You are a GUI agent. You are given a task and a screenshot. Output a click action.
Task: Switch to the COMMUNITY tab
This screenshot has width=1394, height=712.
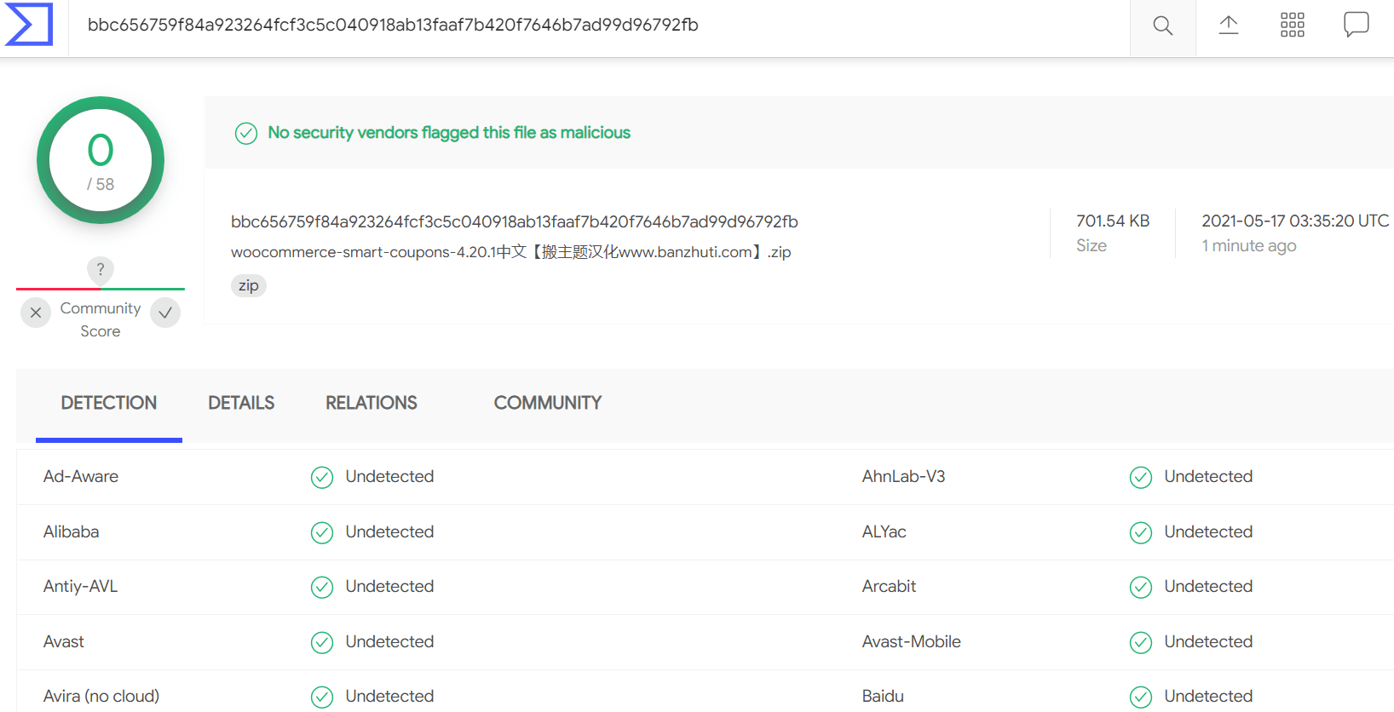coord(548,403)
